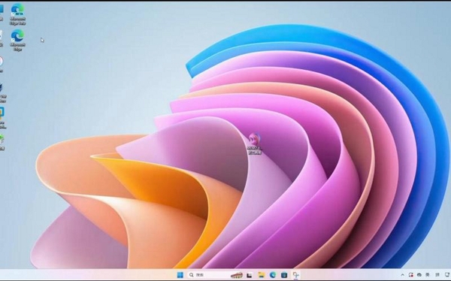Open the Windows Start menu

click(x=180, y=275)
